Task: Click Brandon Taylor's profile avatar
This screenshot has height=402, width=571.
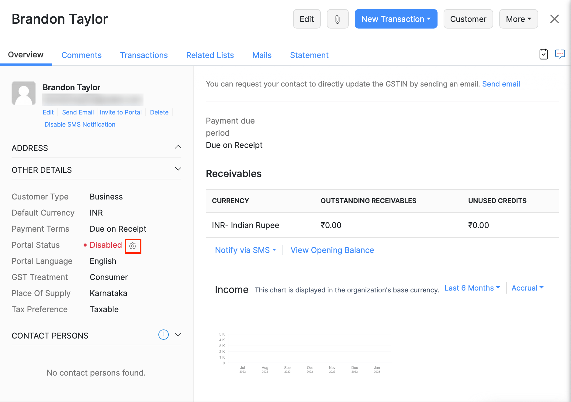Action: click(x=24, y=93)
